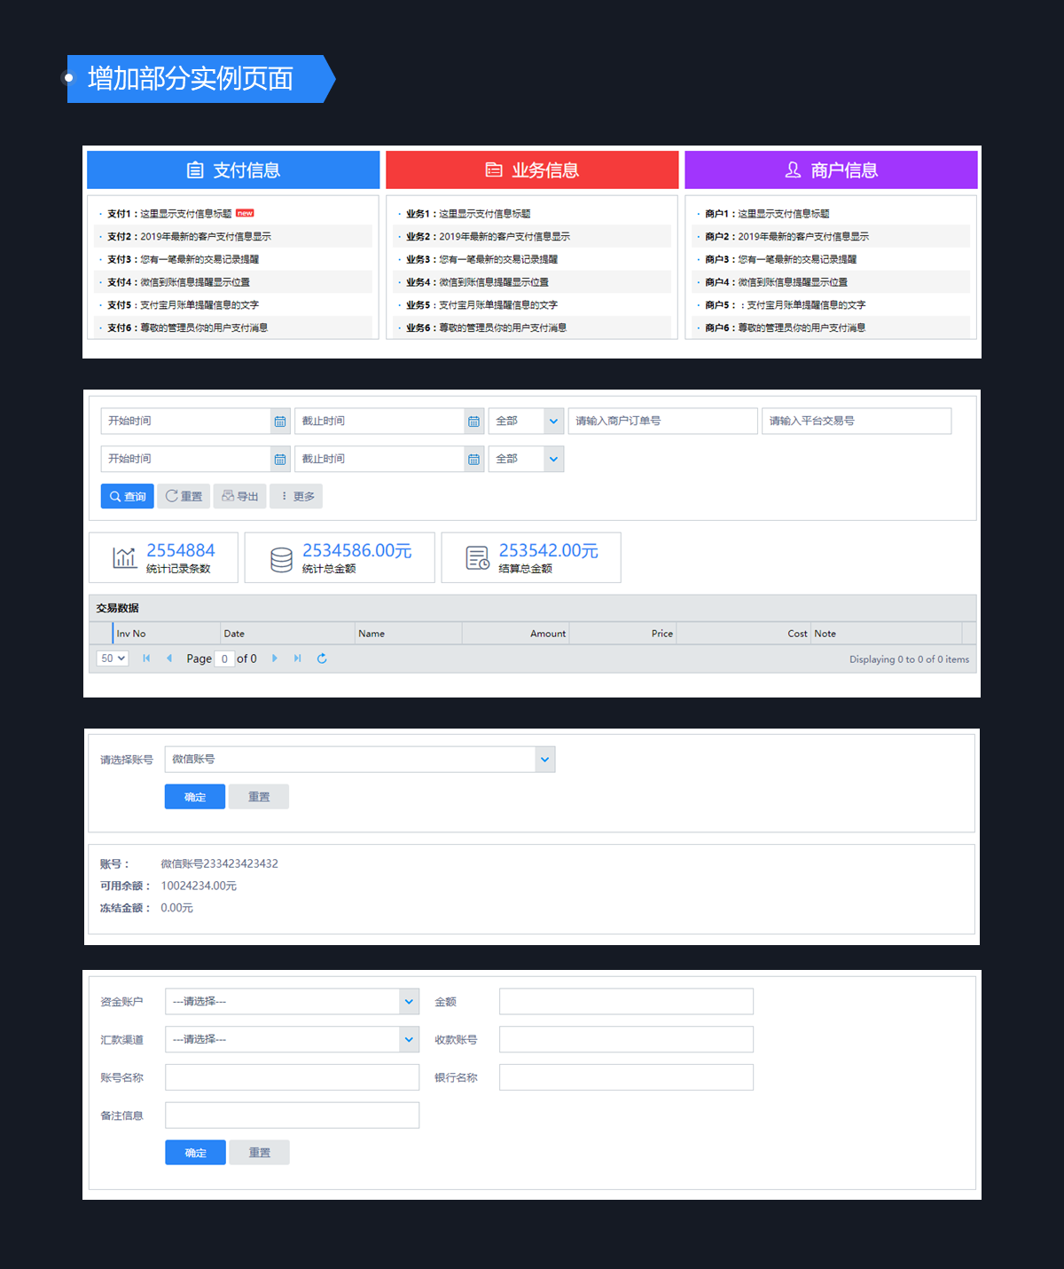
Task: Click the merchant icon on 商户信息 header
Action: (x=791, y=169)
